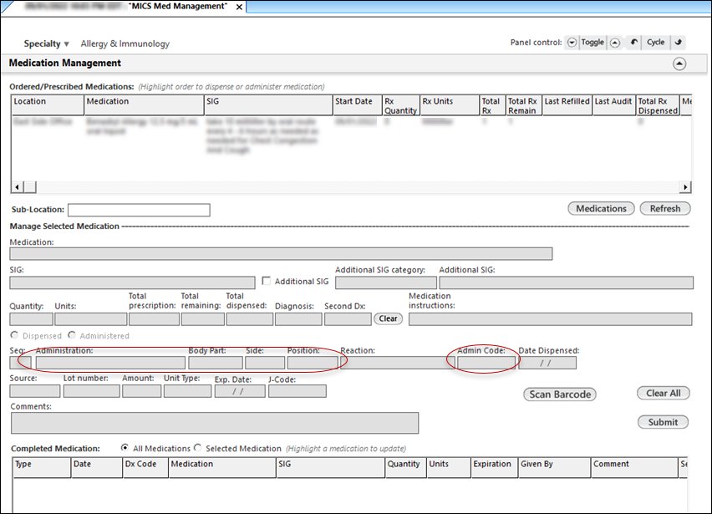Collapse the Medication Management panel
Screen dimensions: 712x514
679,64
